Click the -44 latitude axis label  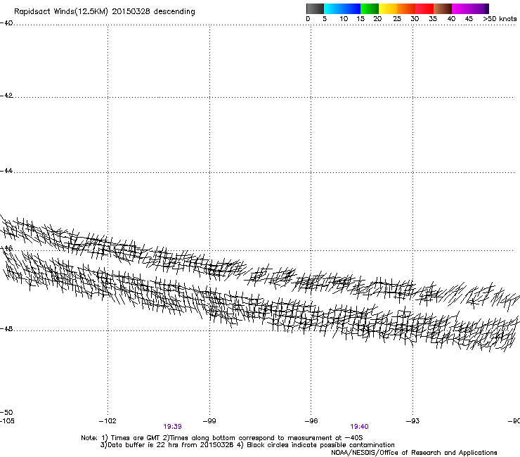pos(6,171)
